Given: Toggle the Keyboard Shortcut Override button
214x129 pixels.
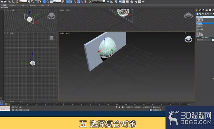Looking at the screenshot, I should coord(71,2).
